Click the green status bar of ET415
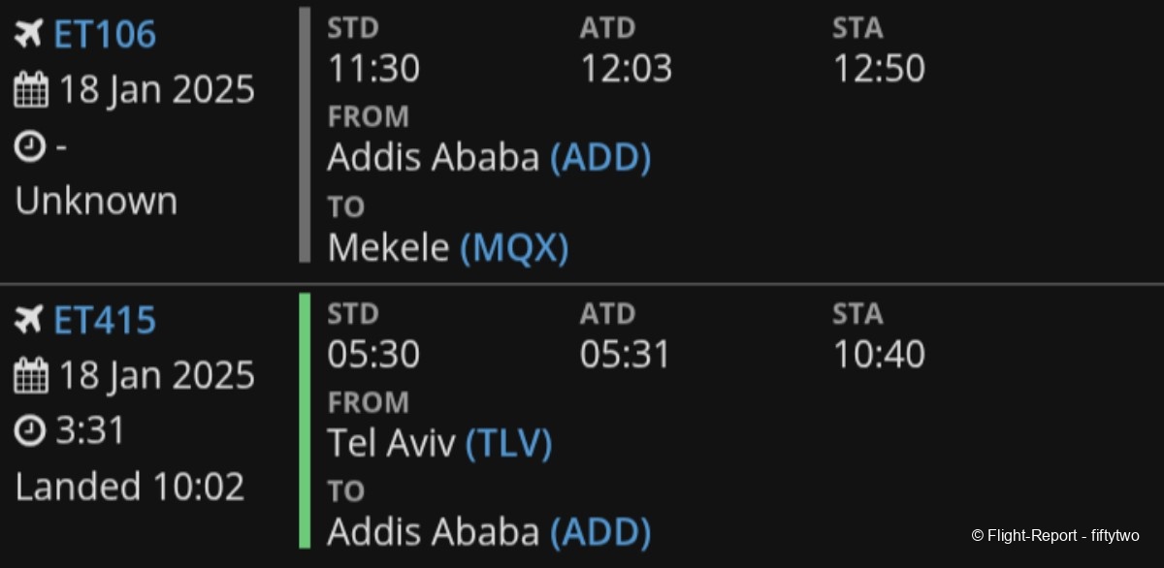Viewport: 1164px width, 568px height. (305, 420)
